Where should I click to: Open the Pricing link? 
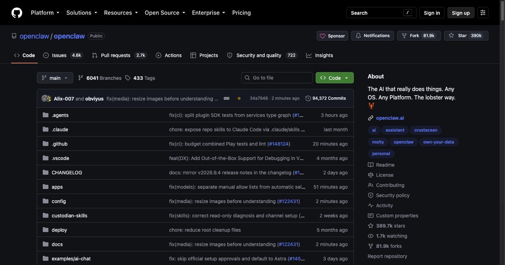[241, 13]
